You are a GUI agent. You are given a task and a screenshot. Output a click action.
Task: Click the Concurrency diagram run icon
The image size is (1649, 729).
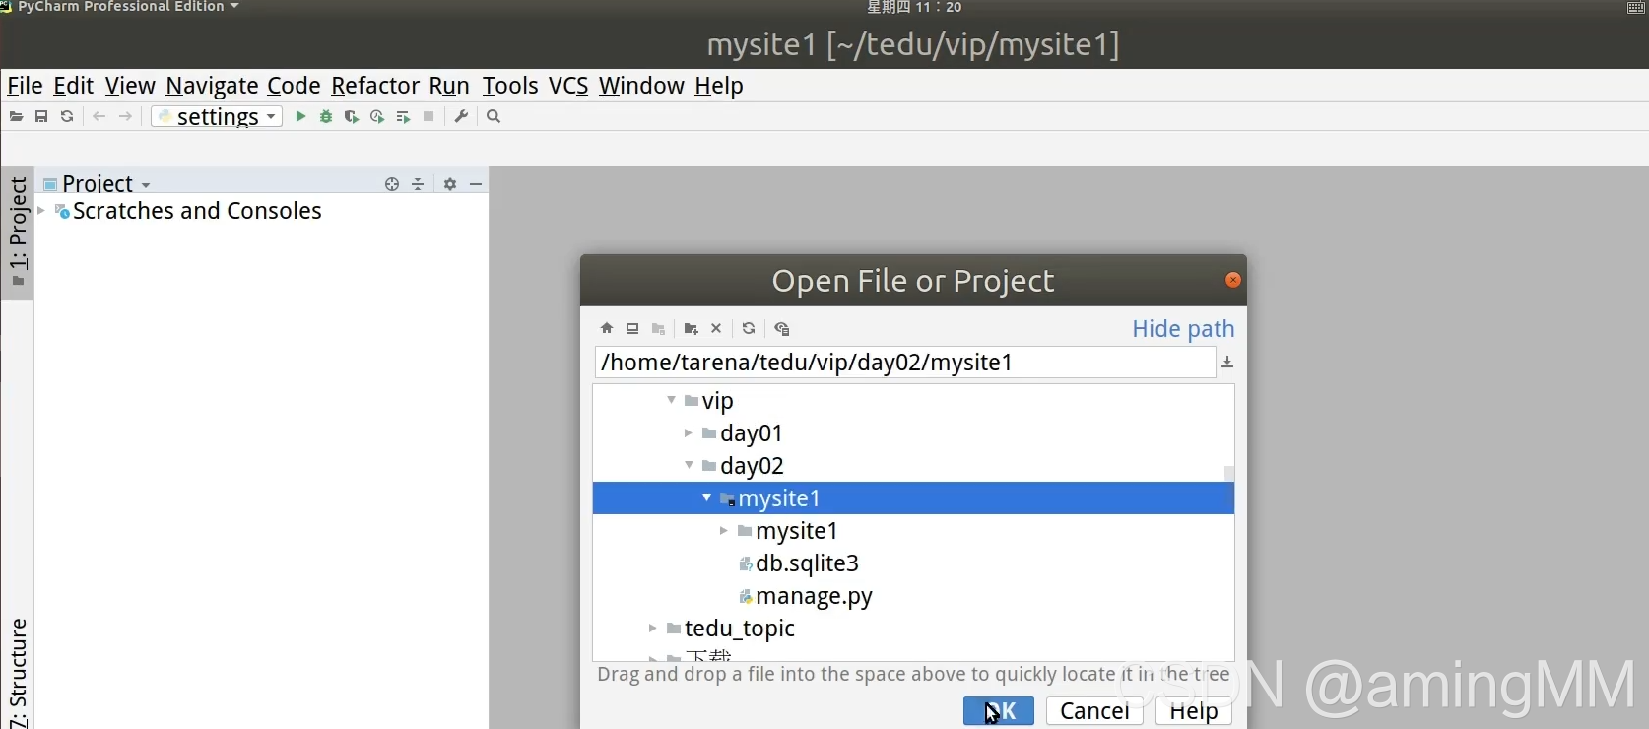point(403,116)
